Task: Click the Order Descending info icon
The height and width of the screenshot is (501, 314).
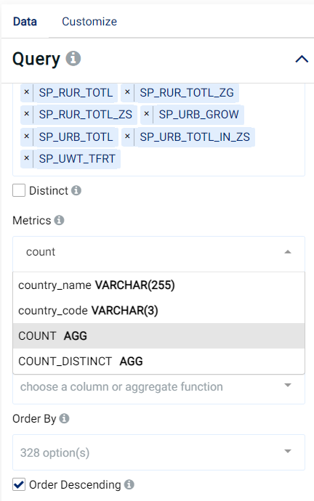Action: point(129,484)
